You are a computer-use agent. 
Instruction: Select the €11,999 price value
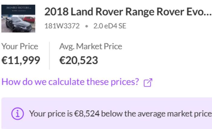tap(21, 60)
